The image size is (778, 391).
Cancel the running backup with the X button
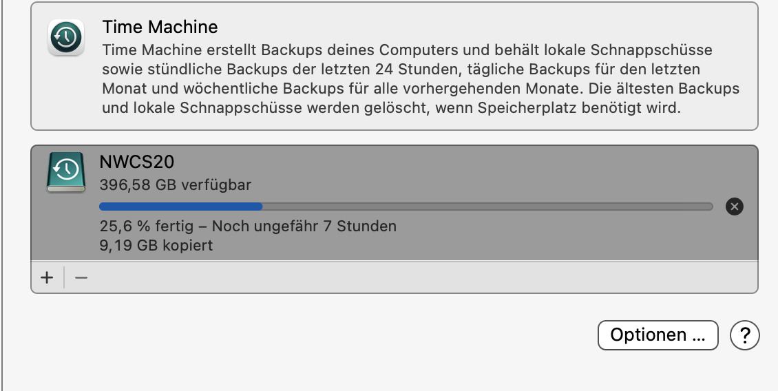pyautogui.click(x=735, y=206)
